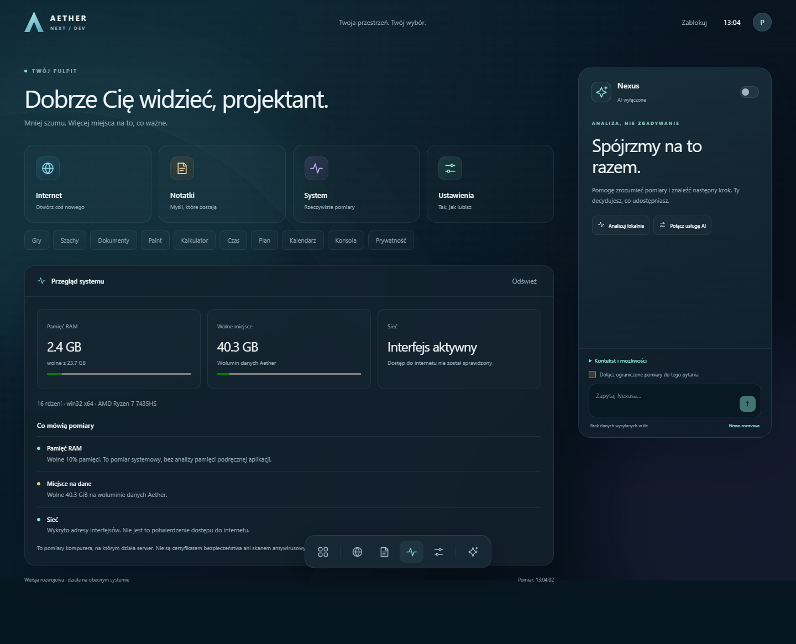This screenshot has height=644, width=796.
Task: Enable the Nexus AI toggle switch
Action: click(x=749, y=92)
